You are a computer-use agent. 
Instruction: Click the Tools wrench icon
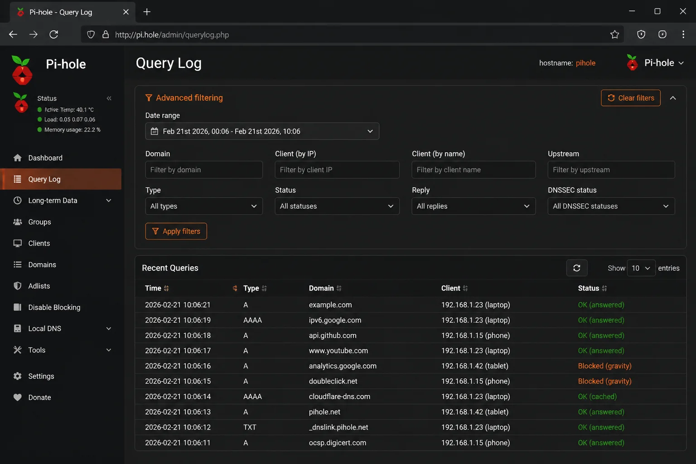click(x=18, y=350)
